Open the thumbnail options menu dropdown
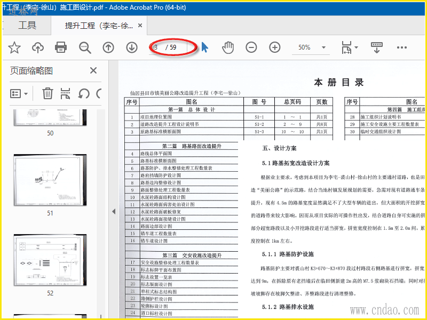427x320 pixels. coord(19,94)
